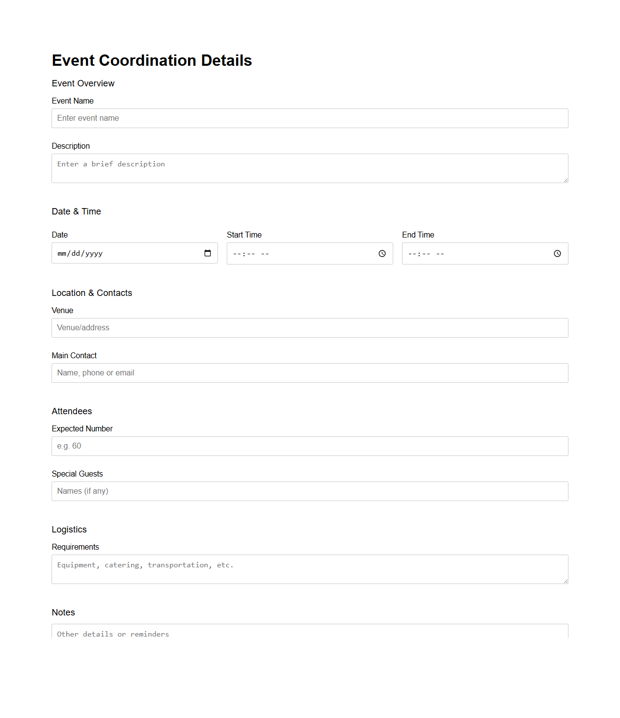Click the Start Time input box

click(295, 254)
